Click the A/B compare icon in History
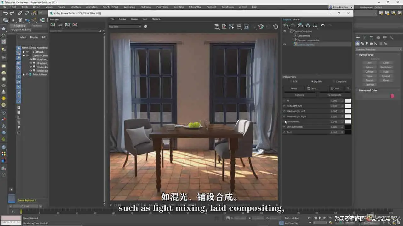 (x=60, y=25)
